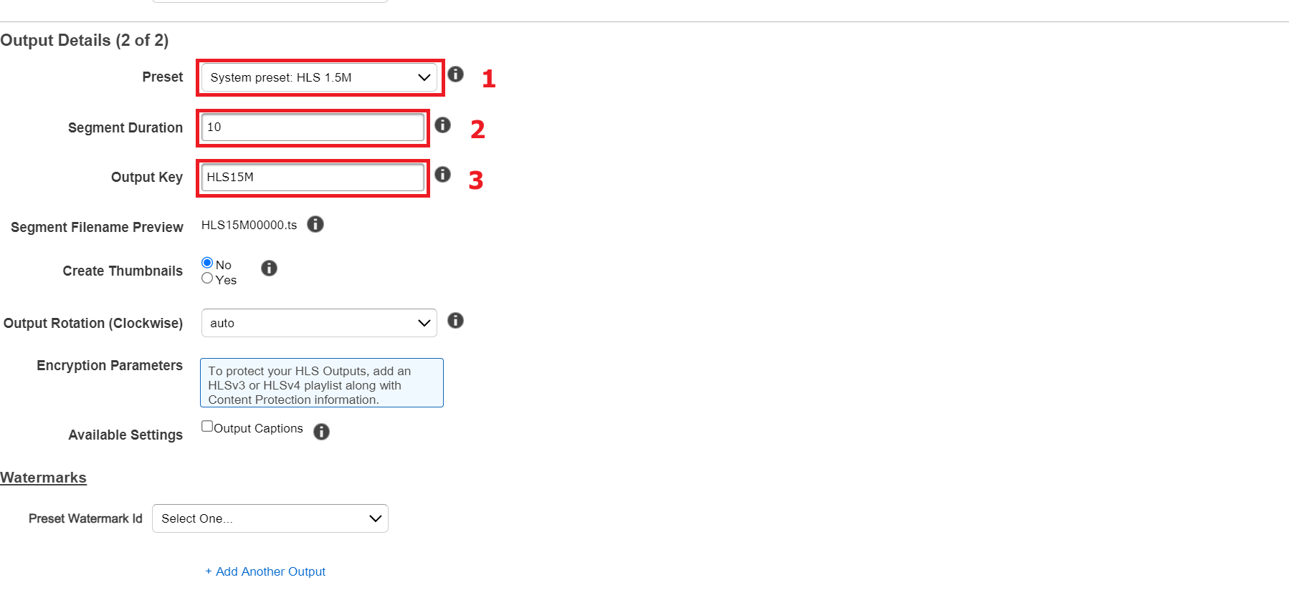Open the System preset HLS 1.5M dropdown

pos(319,77)
